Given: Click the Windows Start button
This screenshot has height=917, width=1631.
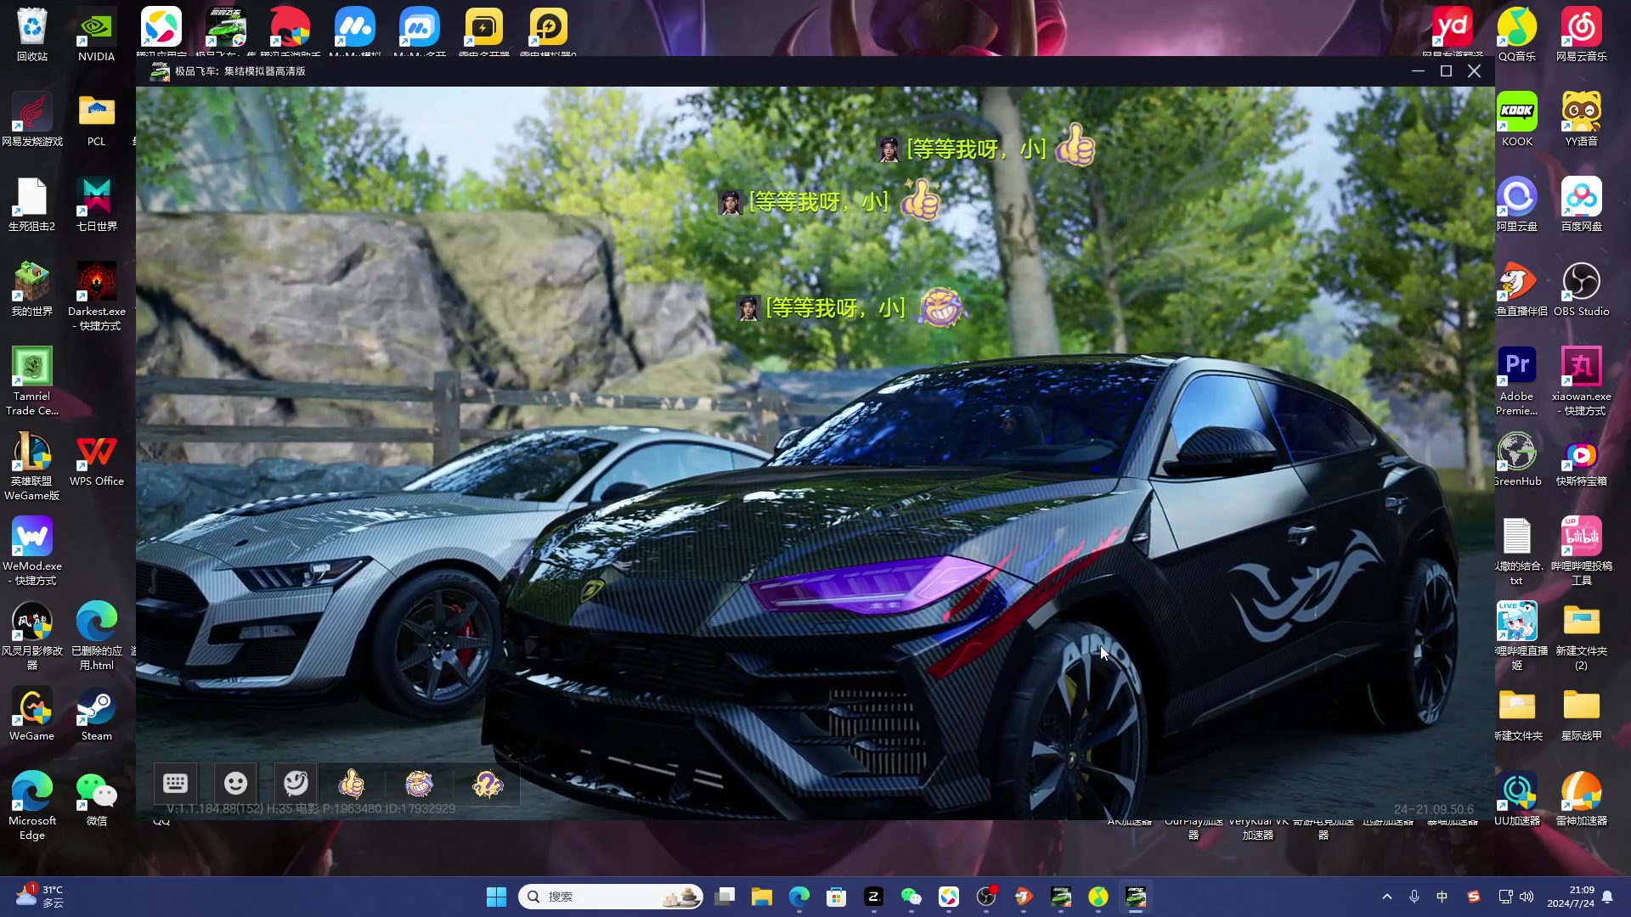Looking at the screenshot, I should click(x=496, y=897).
